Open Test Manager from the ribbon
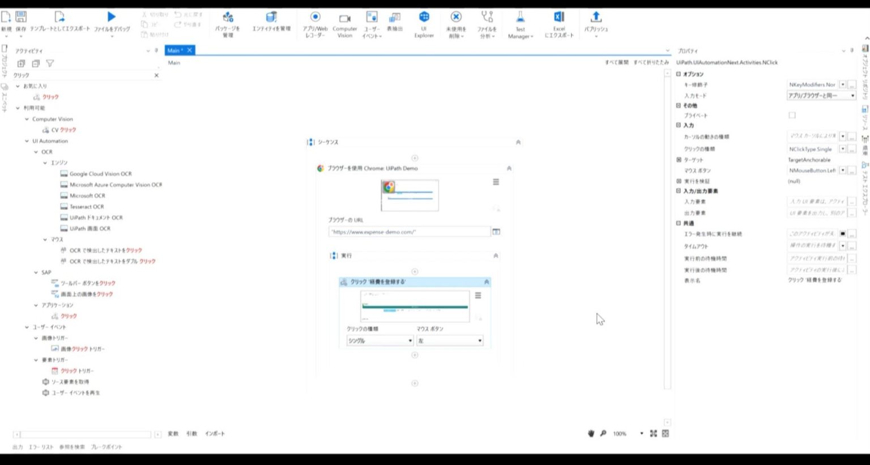 (520, 18)
